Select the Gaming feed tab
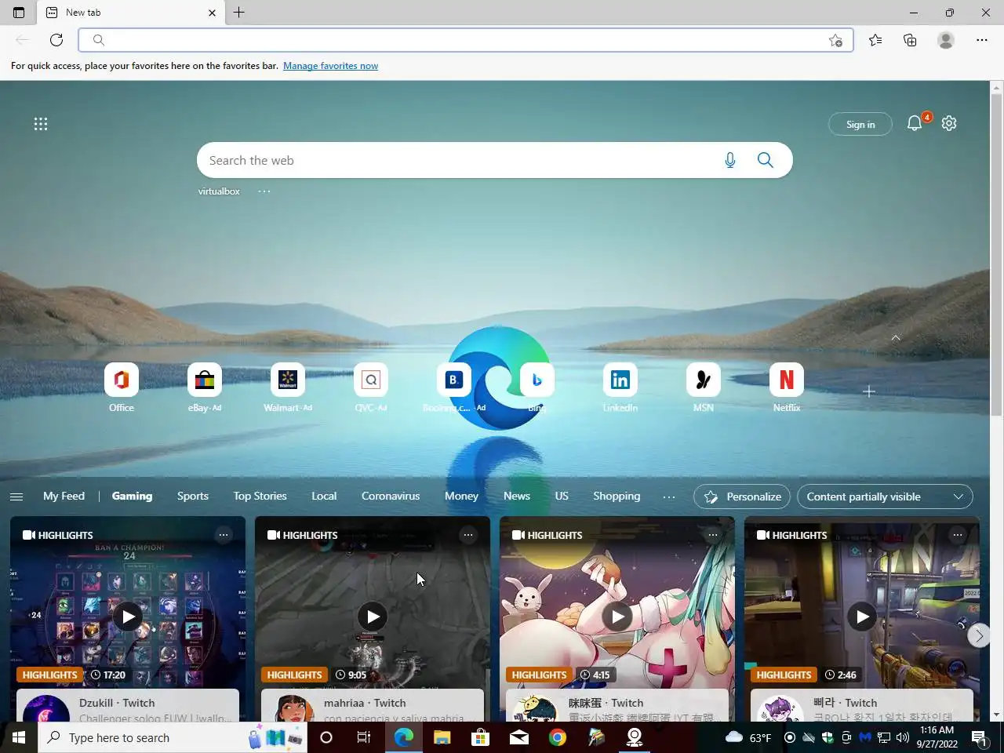The image size is (1004, 753). tap(132, 497)
